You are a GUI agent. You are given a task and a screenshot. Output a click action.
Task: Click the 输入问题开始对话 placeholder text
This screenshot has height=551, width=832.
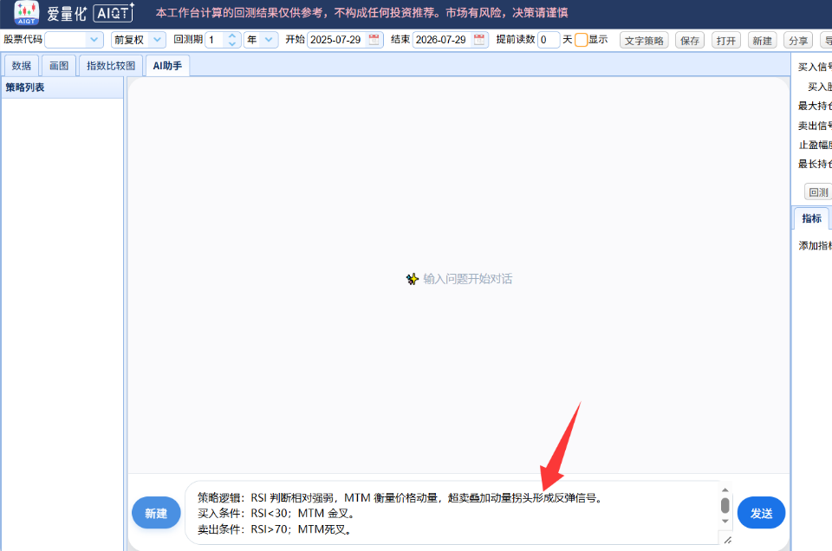[467, 279]
